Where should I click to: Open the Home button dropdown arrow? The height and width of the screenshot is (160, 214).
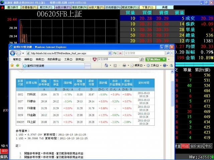(110, 66)
